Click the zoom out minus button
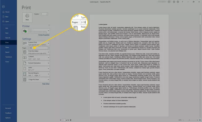Viewport: 202px width, 122px height. tap(183, 120)
